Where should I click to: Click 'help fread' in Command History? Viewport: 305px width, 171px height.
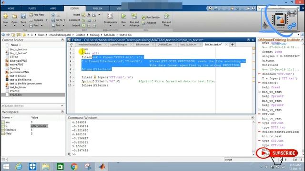tap(271, 87)
